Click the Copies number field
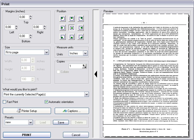Image resolution: width=194 pixels, height=140 pixels. 75,66
